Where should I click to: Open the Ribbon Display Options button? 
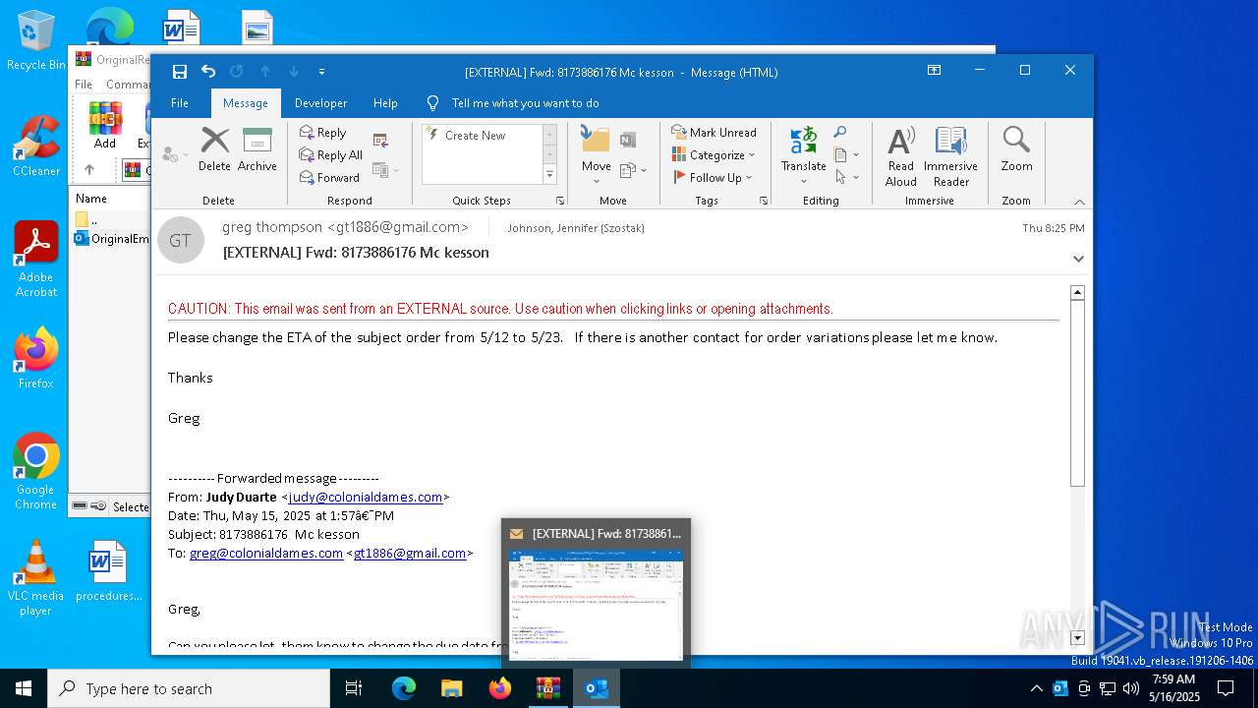(x=935, y=71)
